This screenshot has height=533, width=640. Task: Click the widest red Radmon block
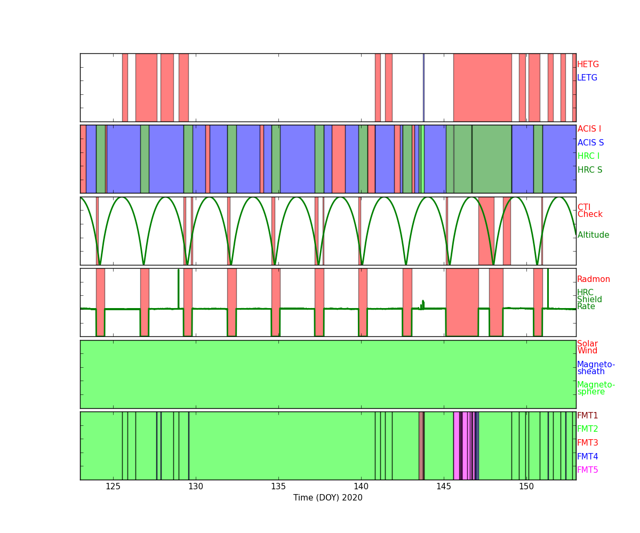click(462, 302)
